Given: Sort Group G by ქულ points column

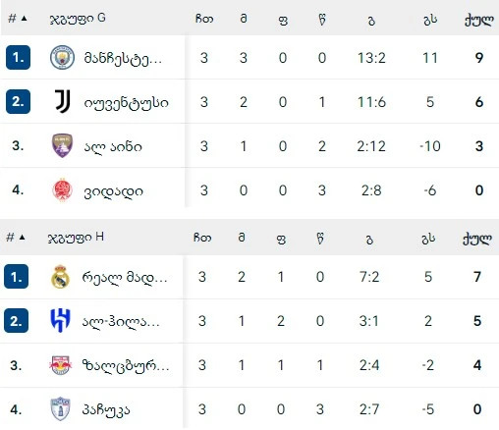Looking at the screenshot, I should (x=478, y=20).
